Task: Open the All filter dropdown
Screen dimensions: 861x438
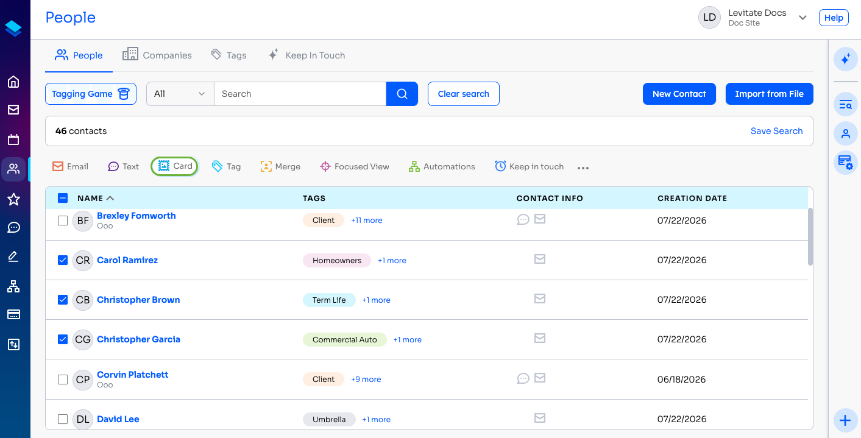Action: coord(180,94)
